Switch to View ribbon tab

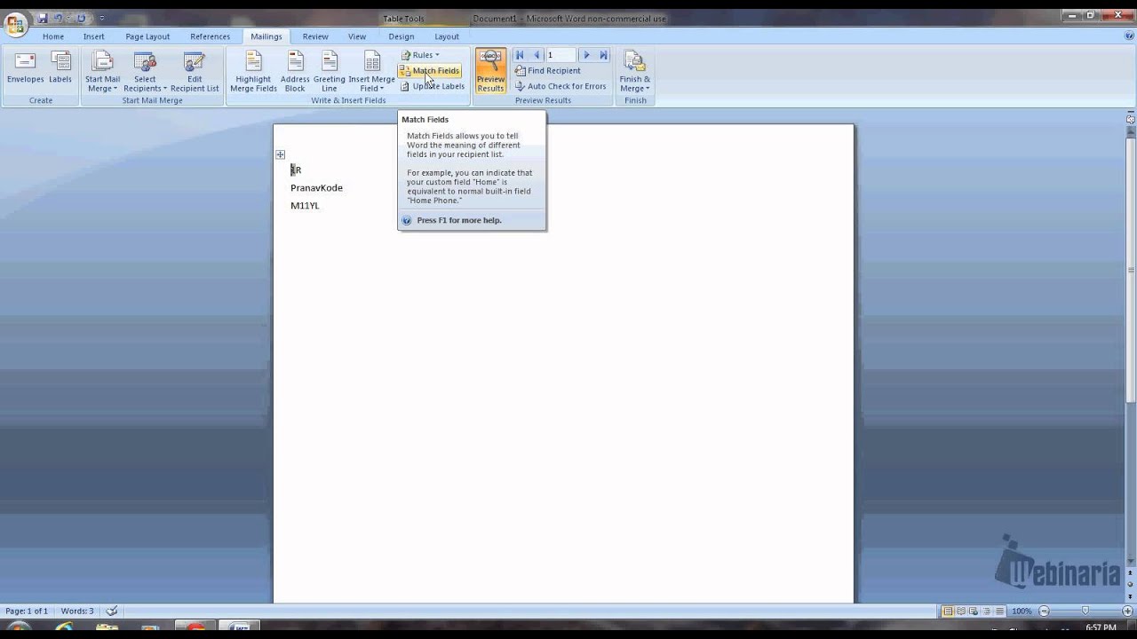coord(357,36)
